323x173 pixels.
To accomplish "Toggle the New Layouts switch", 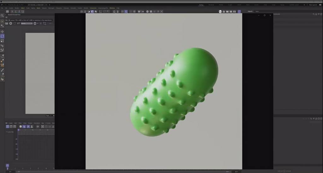I will 320,5.
